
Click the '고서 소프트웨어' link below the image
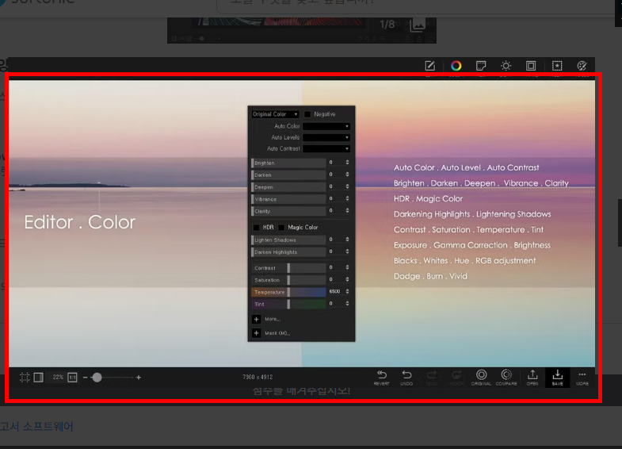click(x=36, y=426)
